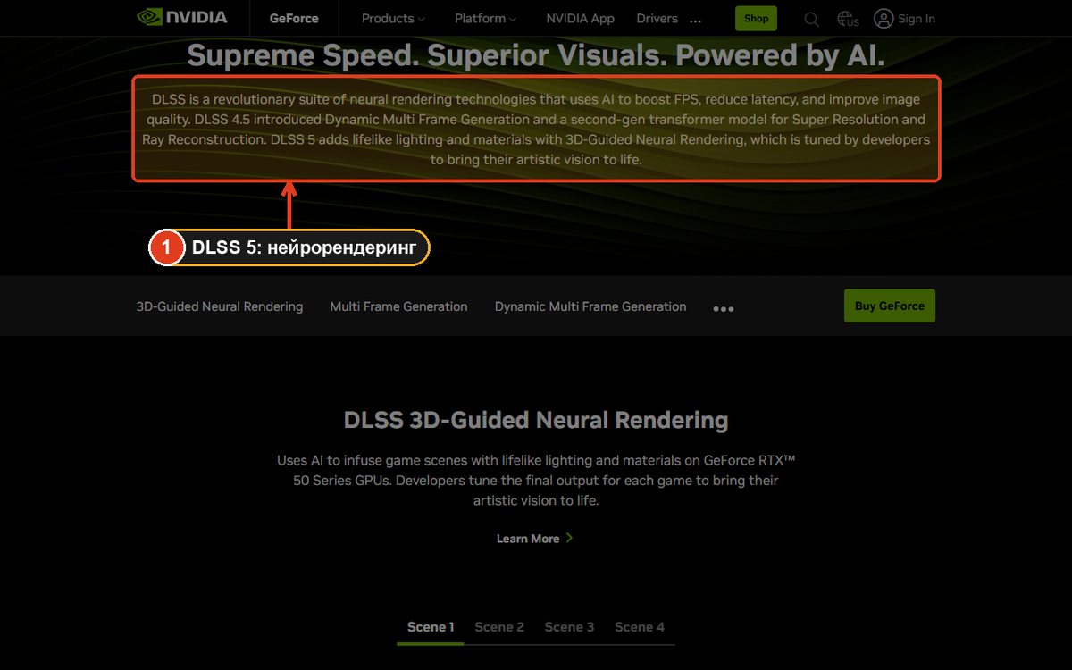The width and height of the screenshot is (1072, 670).
Task: Go to the 3D-Guided Neural Rendering section link
Action: (x=220, y=306)
